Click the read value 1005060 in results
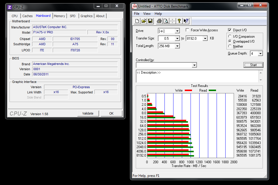Screen dimensions: 278x185 (x=255, y=134)
